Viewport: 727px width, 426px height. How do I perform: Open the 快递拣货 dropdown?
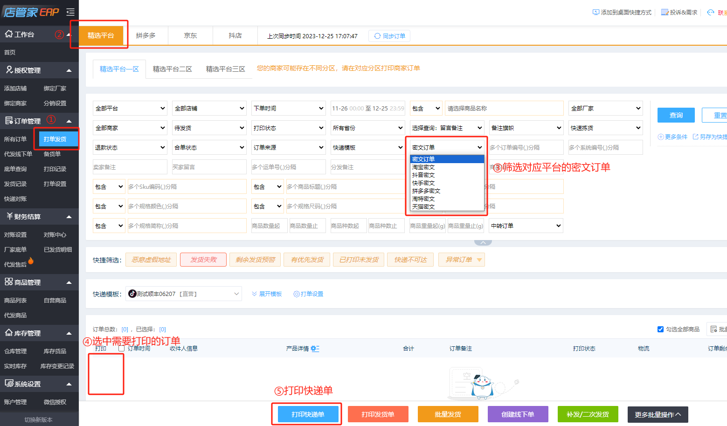tap(606, 128)
